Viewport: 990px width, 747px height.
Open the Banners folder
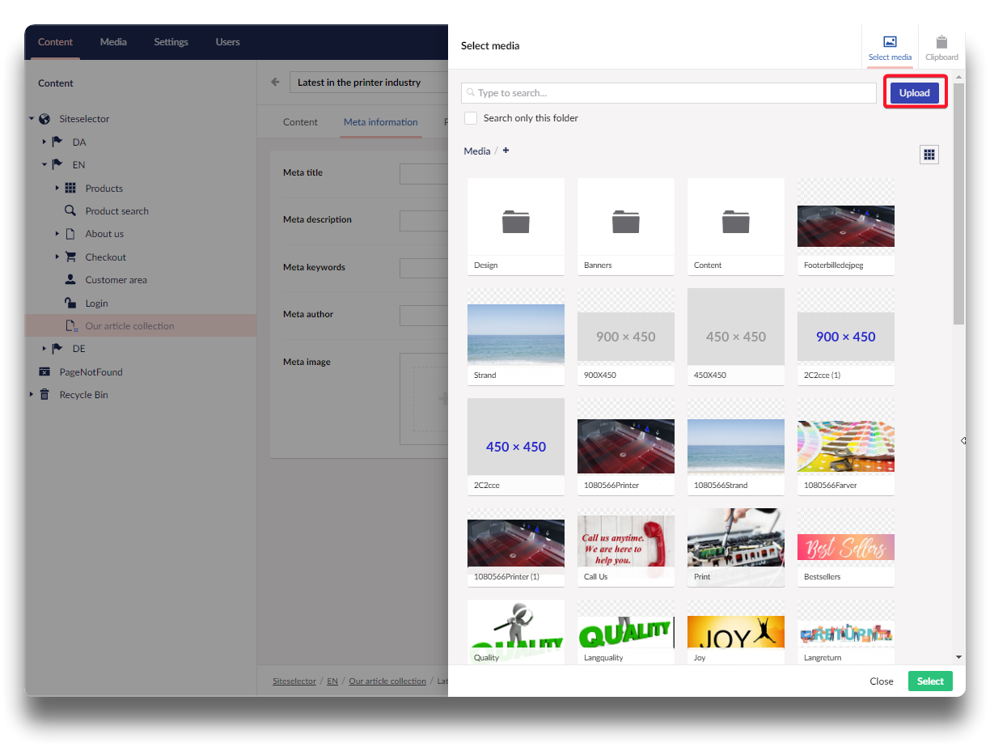pos(626,226)
